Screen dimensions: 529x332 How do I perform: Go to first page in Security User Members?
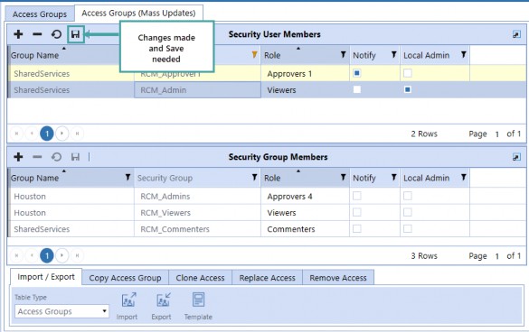16,134
